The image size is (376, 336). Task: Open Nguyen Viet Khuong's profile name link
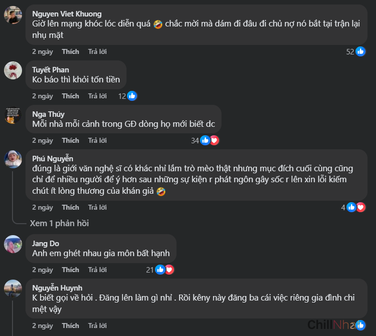(66, 14)
